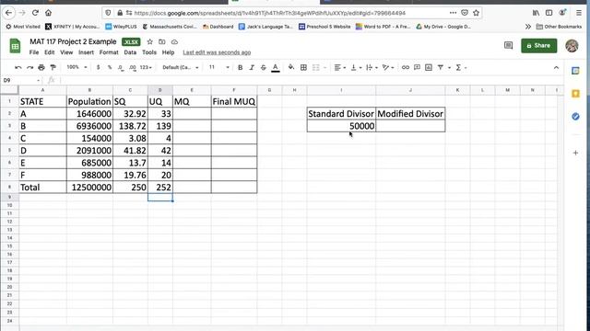The width and height of the screenshot is (590, 331).
Task: Open 'Last edit was seconds ago' link
Action: click(x=217, y=52)
